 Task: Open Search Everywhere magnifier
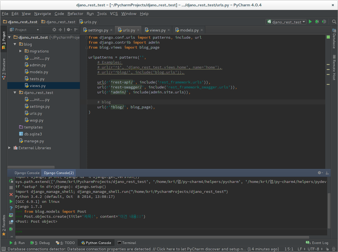(334, 22)
